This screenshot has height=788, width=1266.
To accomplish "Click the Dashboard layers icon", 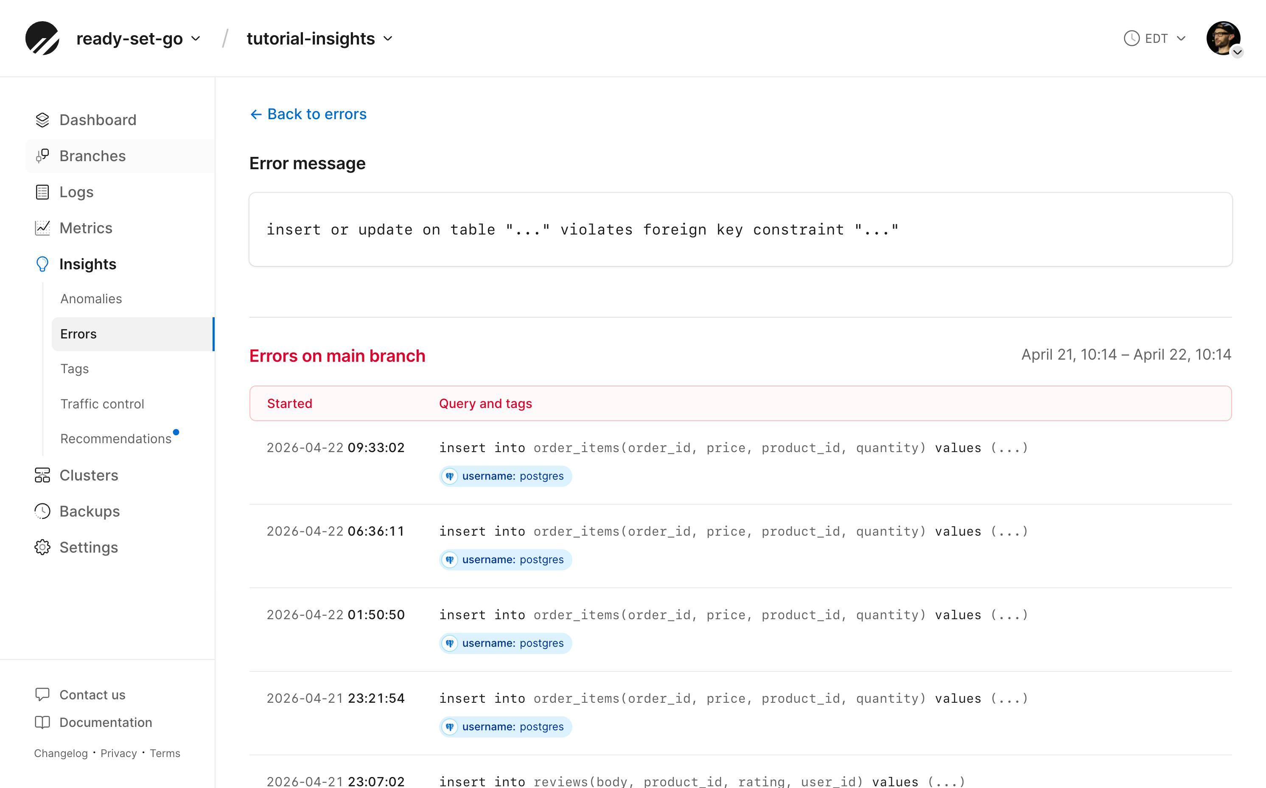I will coord(42,120).
